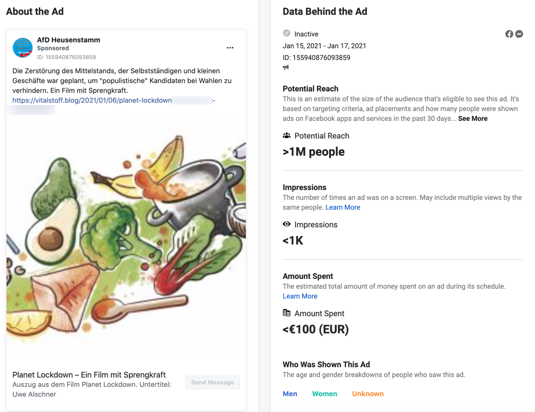Image resolution: width=535 pixels, height=412 pixels.
Task: Toggle Women in the demographics legend
Action: [x=325, y=393]
